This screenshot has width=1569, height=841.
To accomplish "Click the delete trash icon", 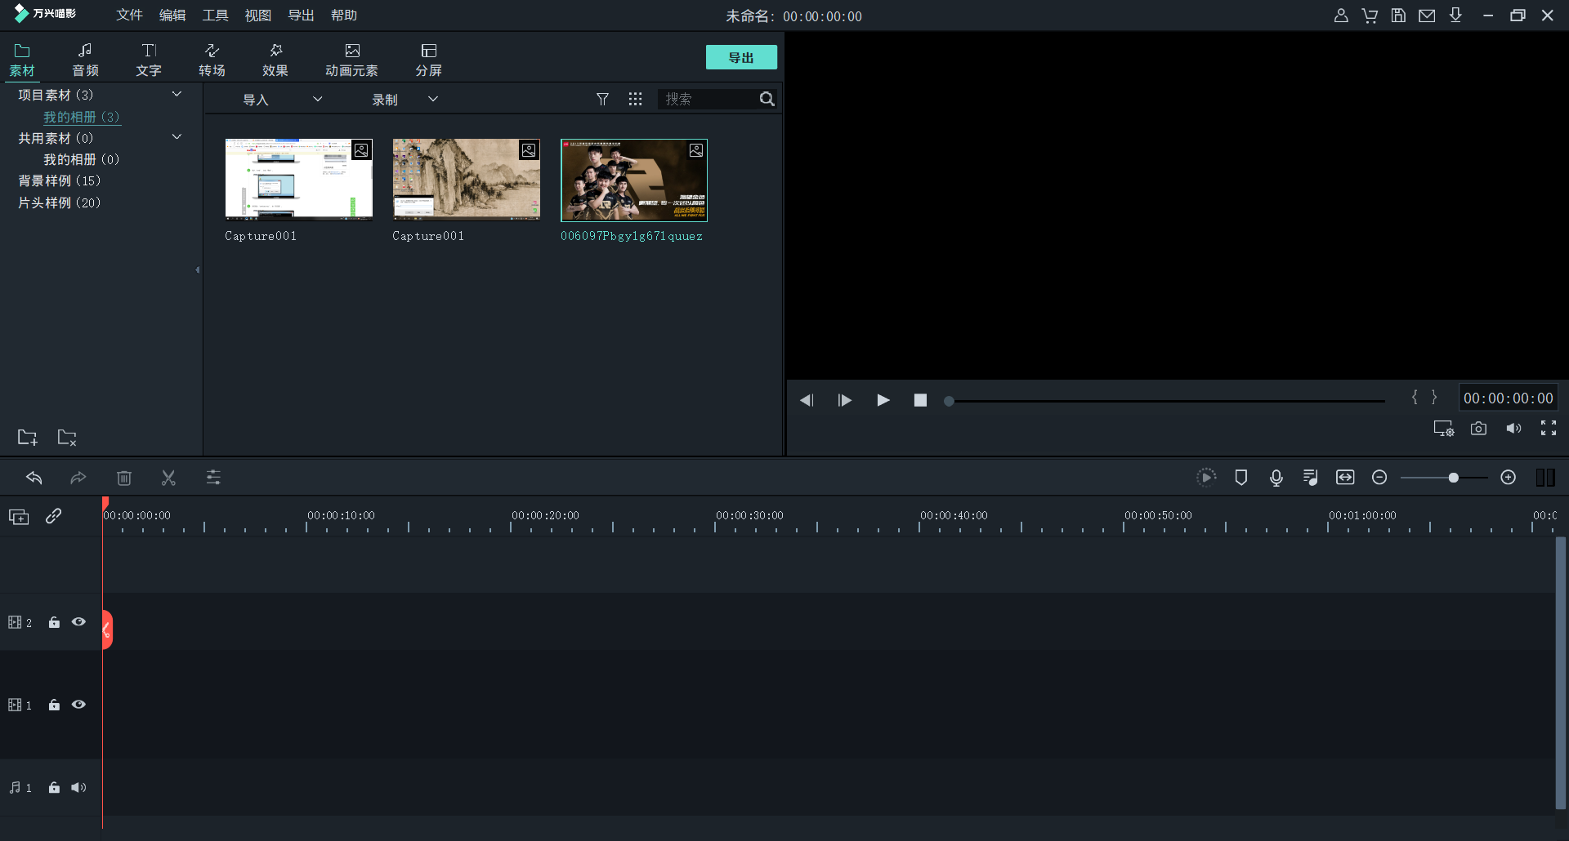I will pos(123,478).
